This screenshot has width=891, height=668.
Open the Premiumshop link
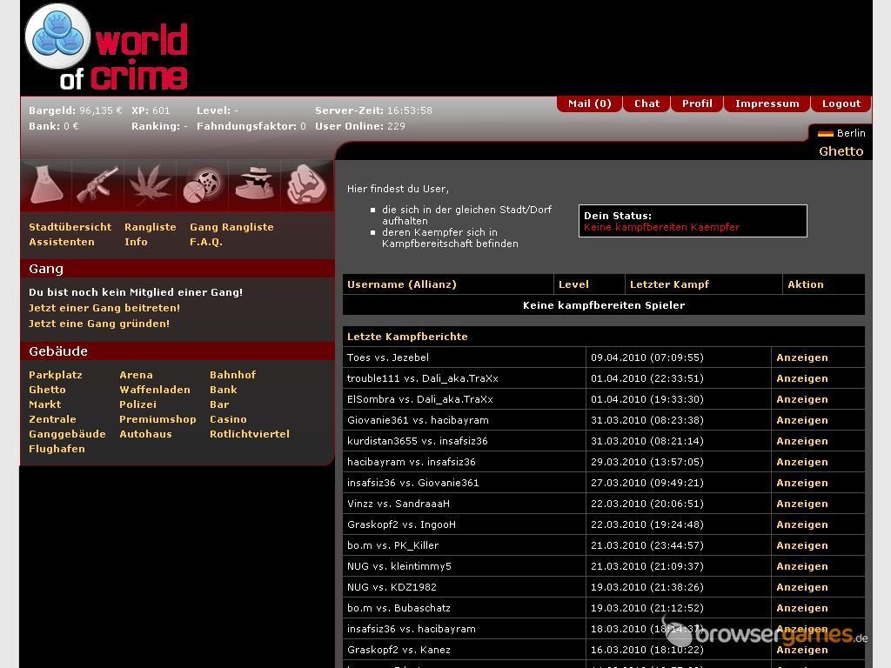click(157, 419)
